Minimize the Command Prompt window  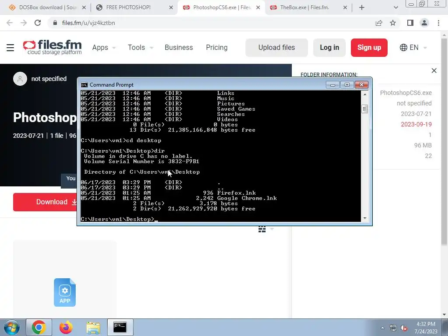332,85
